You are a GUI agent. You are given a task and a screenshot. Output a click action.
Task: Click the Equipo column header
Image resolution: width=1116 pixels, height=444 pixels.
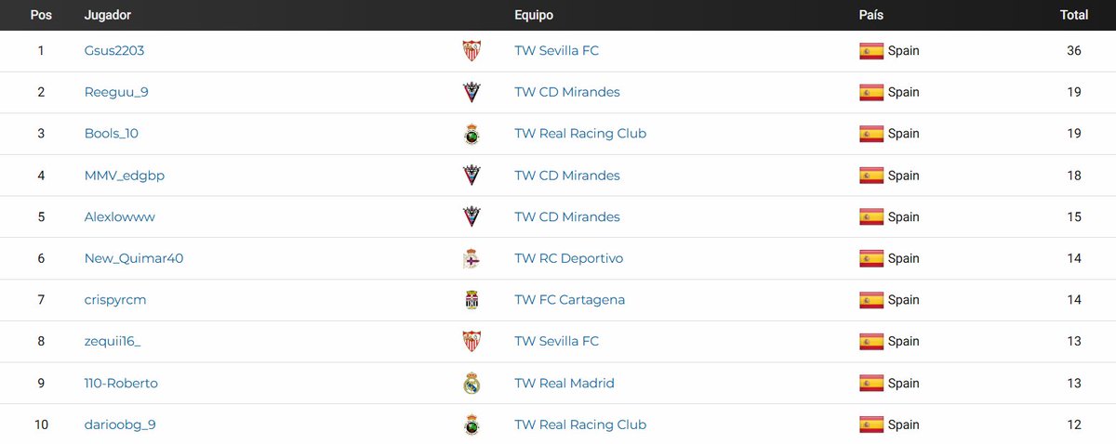point(534,16)
